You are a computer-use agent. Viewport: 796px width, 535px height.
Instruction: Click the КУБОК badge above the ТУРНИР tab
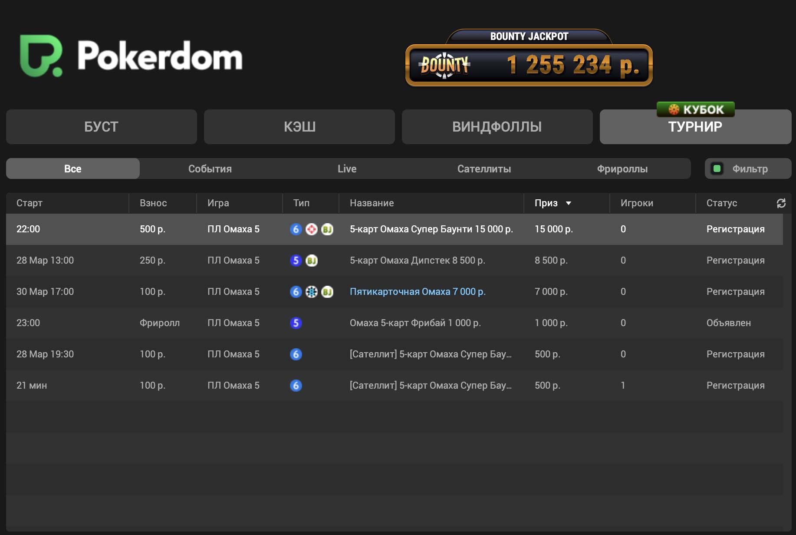point(695,109)
